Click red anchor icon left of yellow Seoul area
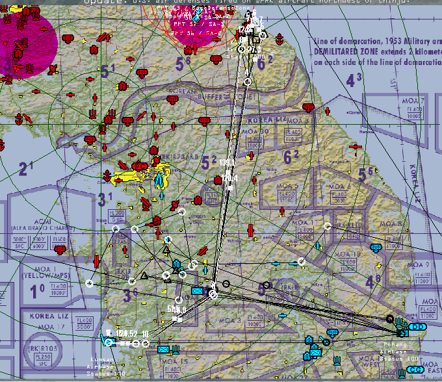The height and width of the screenshot is (382, 442). (107, 176)
